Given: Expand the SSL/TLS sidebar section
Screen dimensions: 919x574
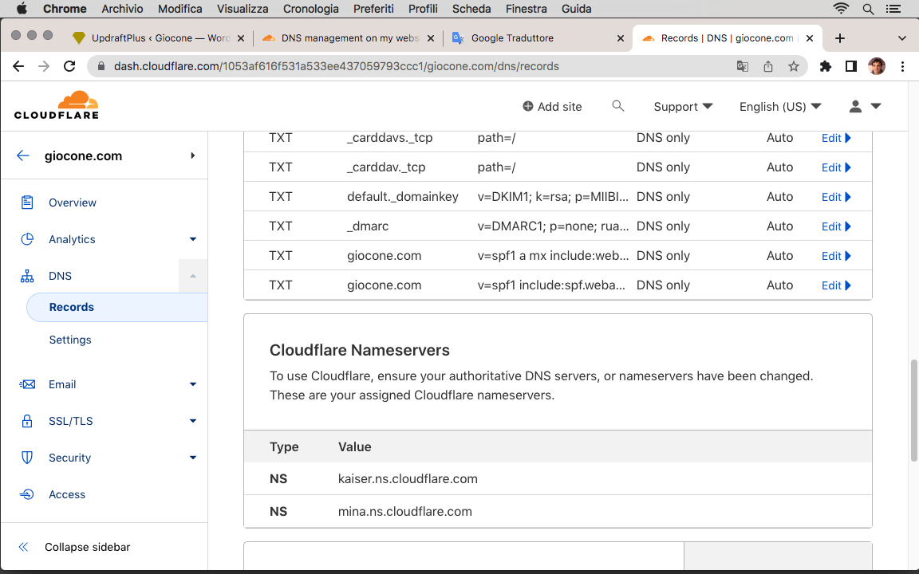Looking at the screenshot, I should pyautogui.click(x=193, y=421).
